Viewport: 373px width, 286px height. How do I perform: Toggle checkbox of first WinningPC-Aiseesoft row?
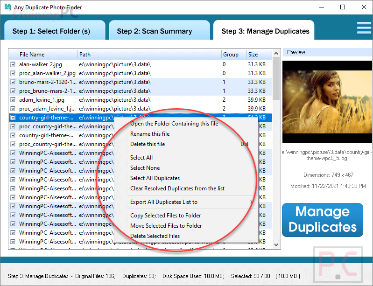coord(13,153)
